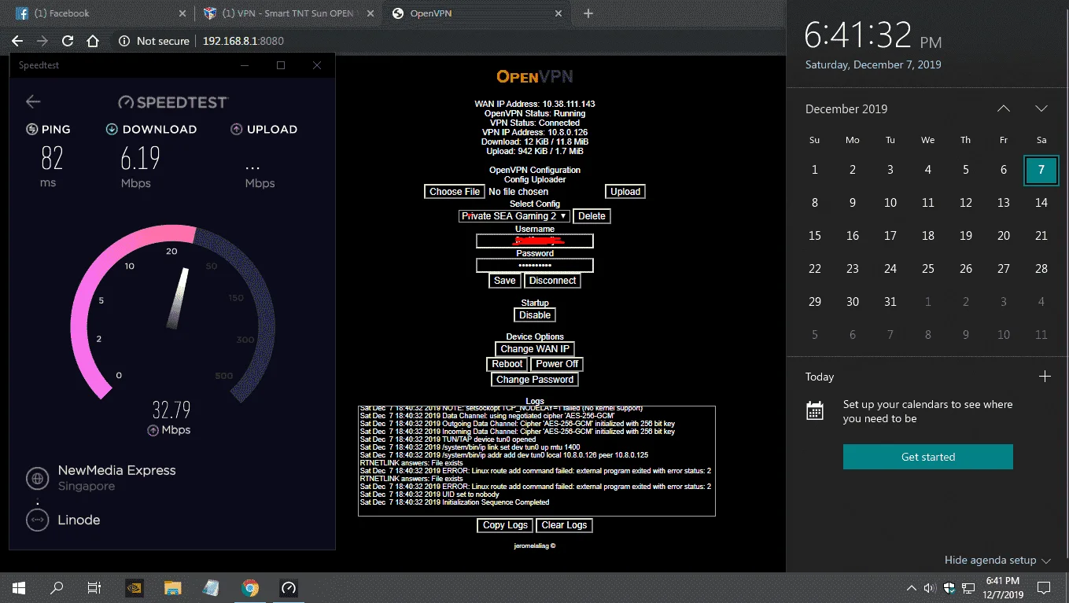Reload the OpenVPN page

(x=68, y=41)
